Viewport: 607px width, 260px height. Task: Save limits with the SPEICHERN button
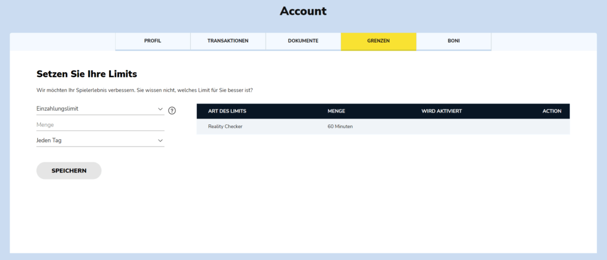69,171
